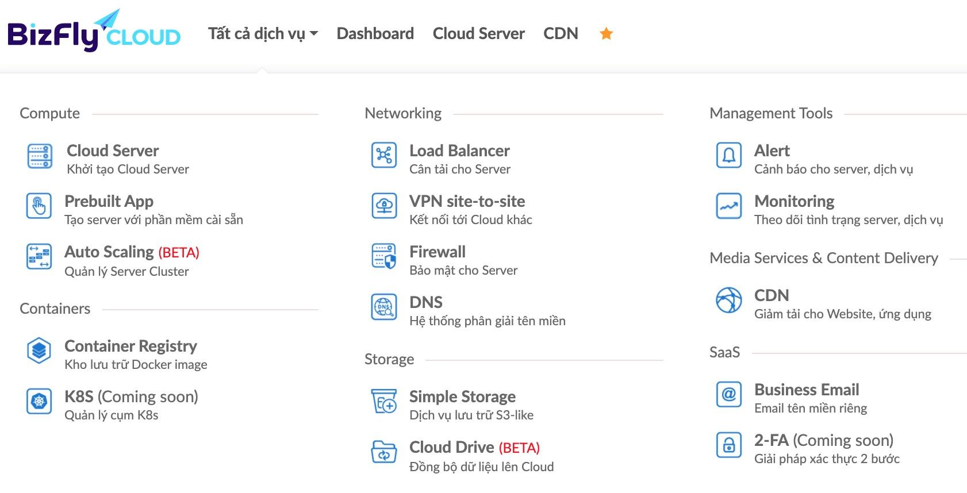Open the Firewall service link
This screenshot has width=967, height=493.
438,252
